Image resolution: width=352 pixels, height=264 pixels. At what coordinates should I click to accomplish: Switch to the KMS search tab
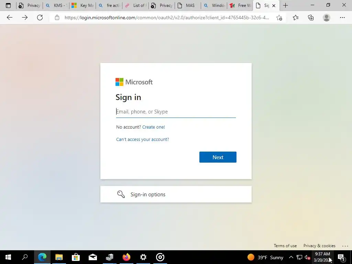[x=56, y=5]
